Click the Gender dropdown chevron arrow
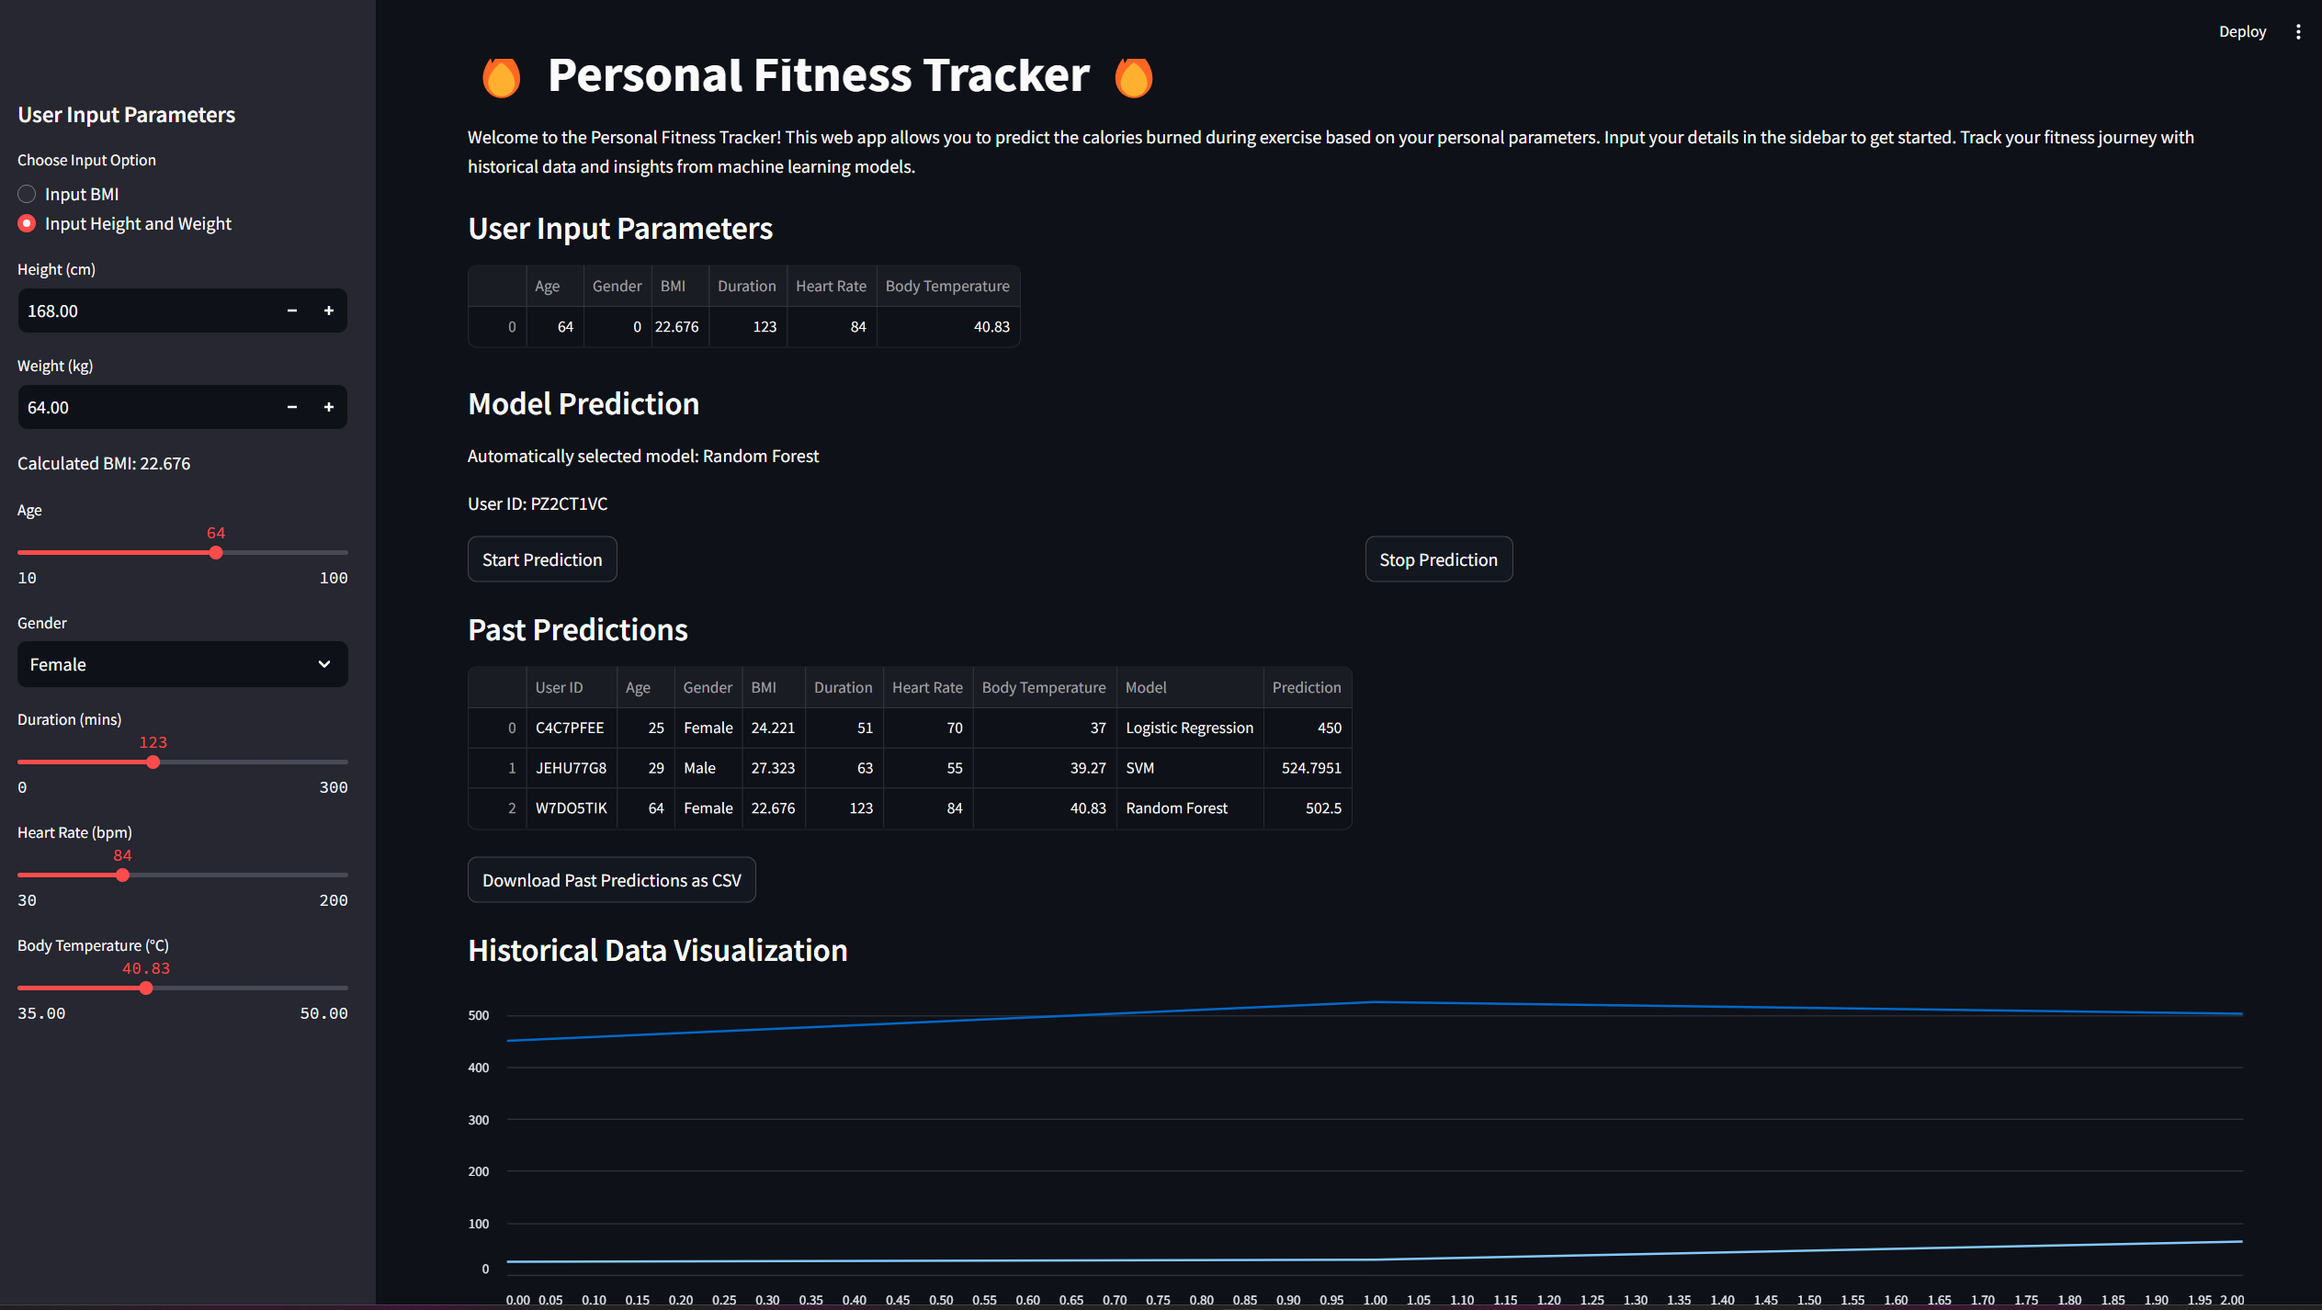This screenshot has height=1310, width=2322. (x=324, y=664)
